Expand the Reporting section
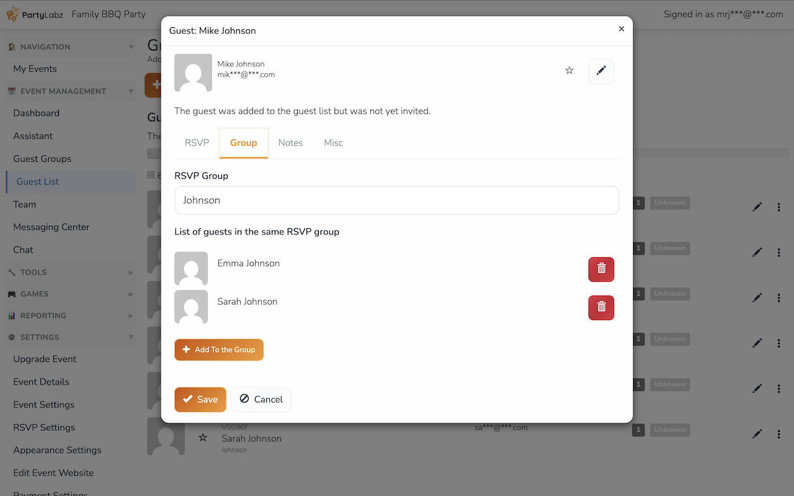 [69, 316]
